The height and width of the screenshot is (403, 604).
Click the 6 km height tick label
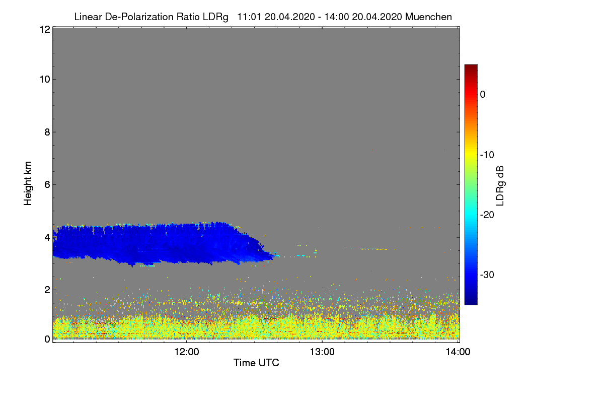point(46,184)
